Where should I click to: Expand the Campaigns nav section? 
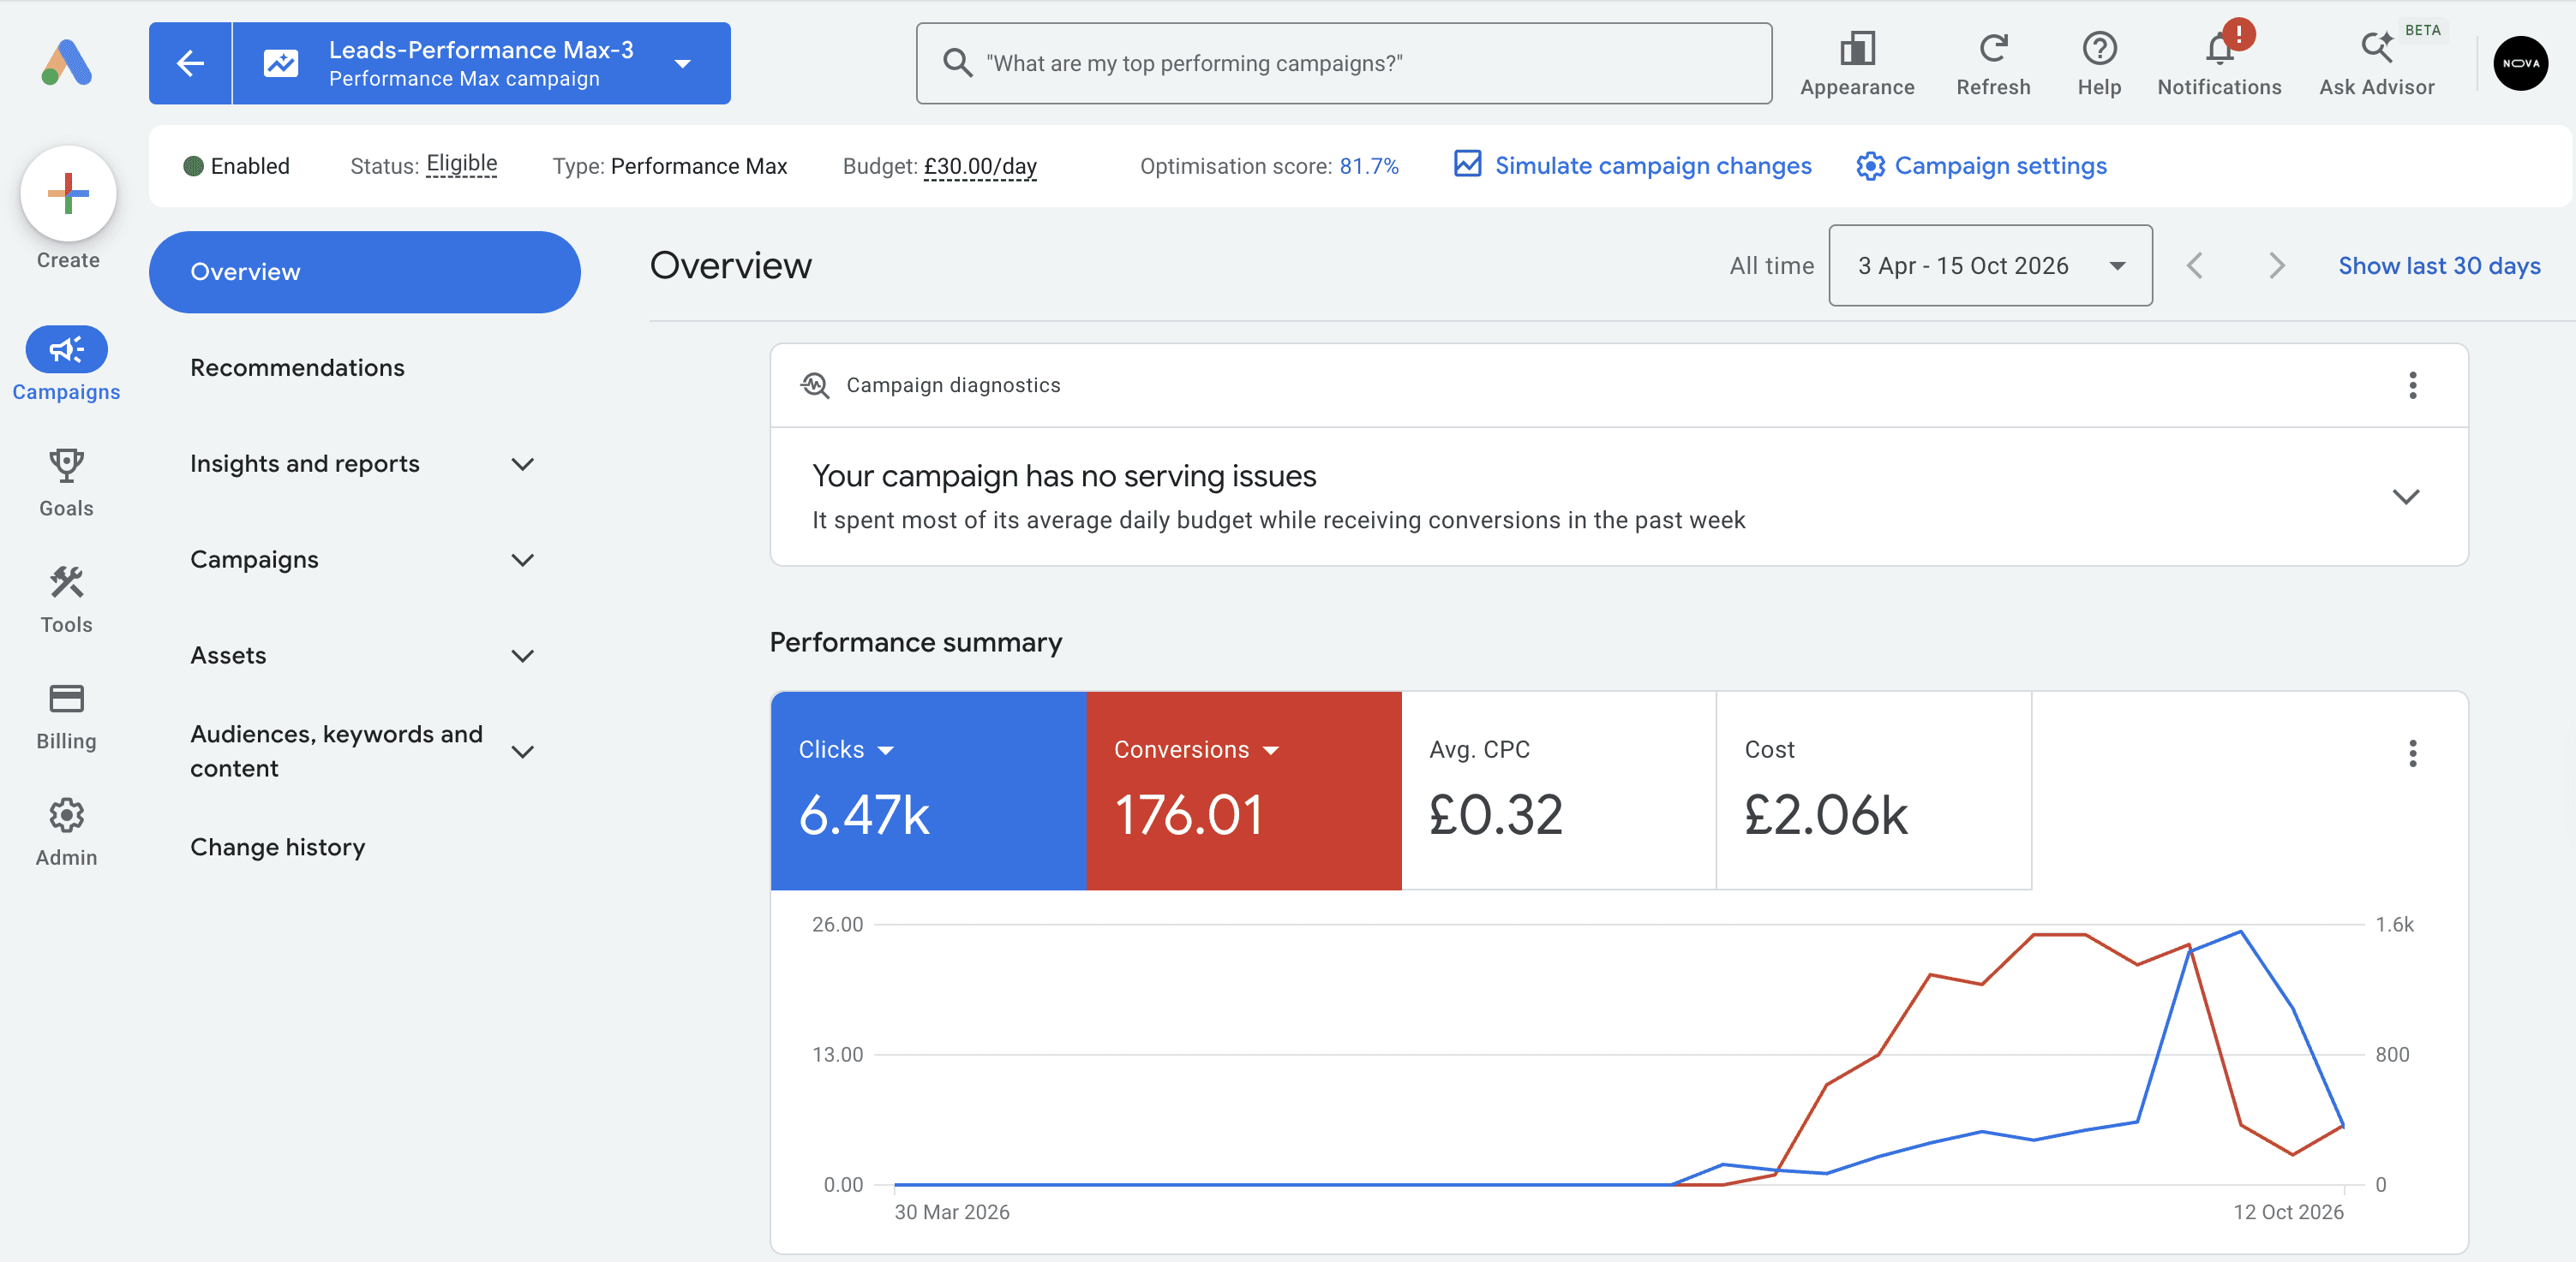(522, 560)
